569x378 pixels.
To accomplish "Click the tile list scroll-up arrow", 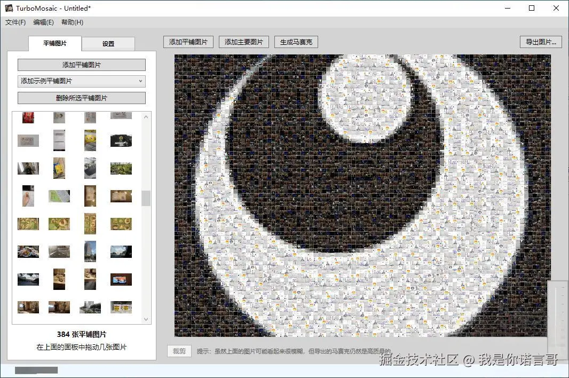I will [146, 117].
